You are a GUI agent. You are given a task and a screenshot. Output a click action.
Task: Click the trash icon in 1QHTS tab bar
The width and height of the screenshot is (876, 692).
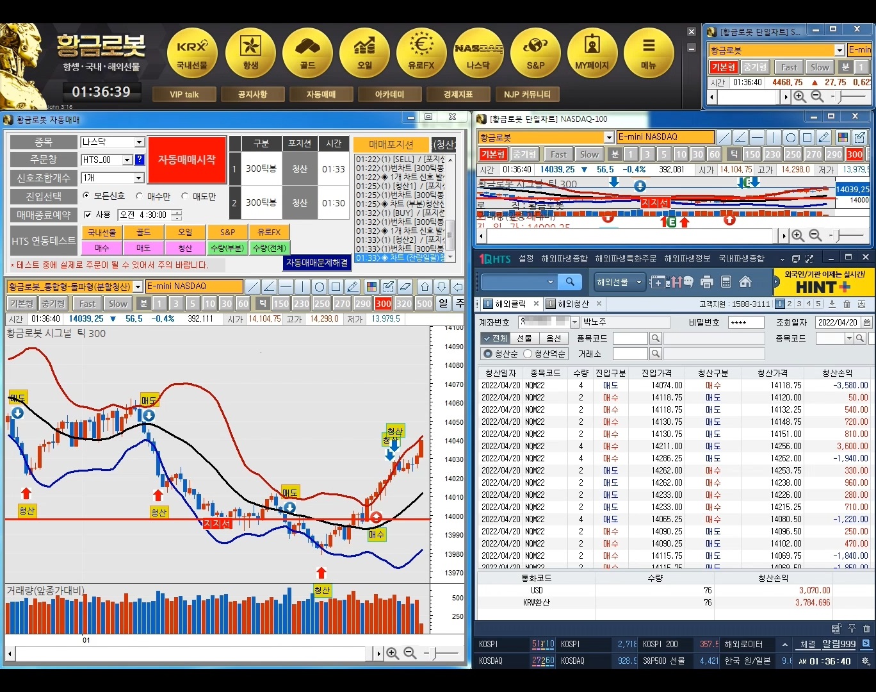pos(847,304)
